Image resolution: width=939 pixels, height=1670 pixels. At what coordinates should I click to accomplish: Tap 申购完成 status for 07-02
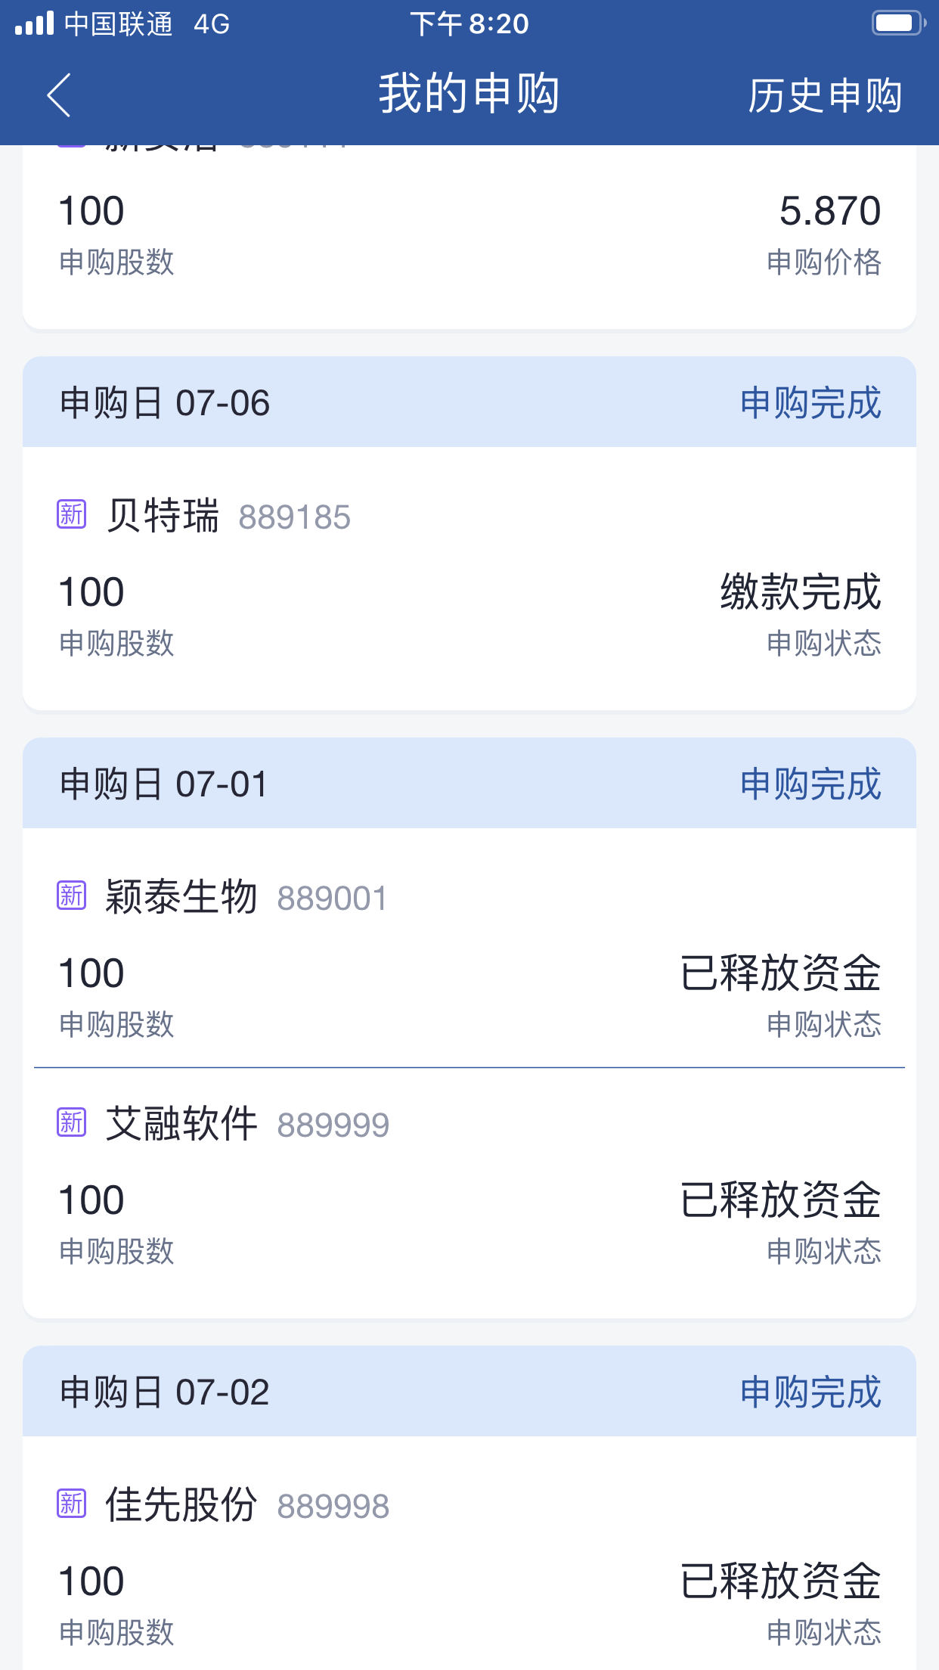[x=810, y=1392]
